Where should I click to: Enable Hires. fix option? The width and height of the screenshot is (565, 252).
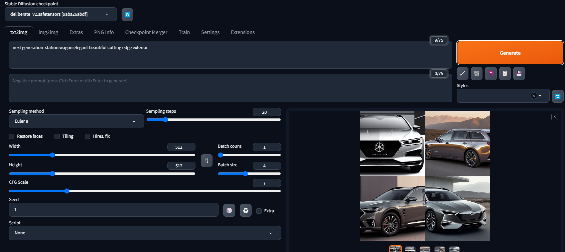(x=88, y=136)
